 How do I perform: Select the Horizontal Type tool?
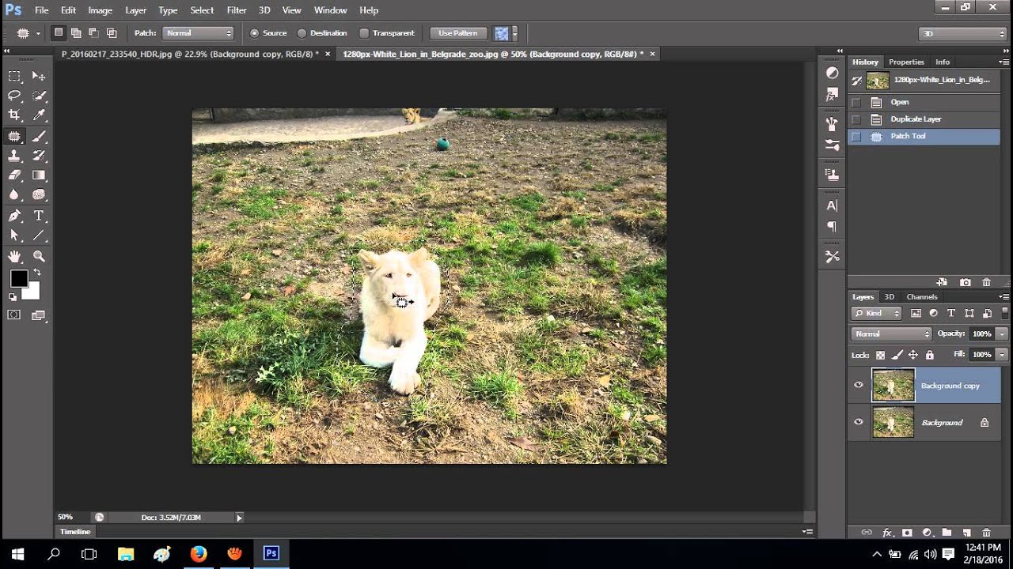point(39,216)
